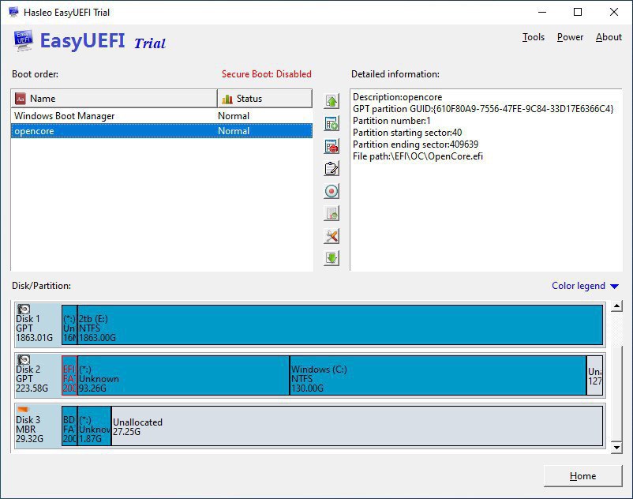Click the File path \EFI\OC\OpenCore.efi line
The height and width of the screenshot is (499, 633).
click(x=418, y=156)
